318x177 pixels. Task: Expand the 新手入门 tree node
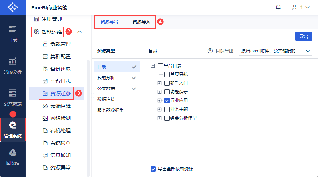159,83
